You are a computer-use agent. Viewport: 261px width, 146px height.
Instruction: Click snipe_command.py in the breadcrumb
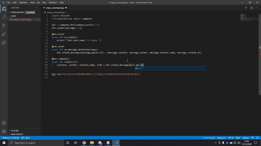pos(56,13)
